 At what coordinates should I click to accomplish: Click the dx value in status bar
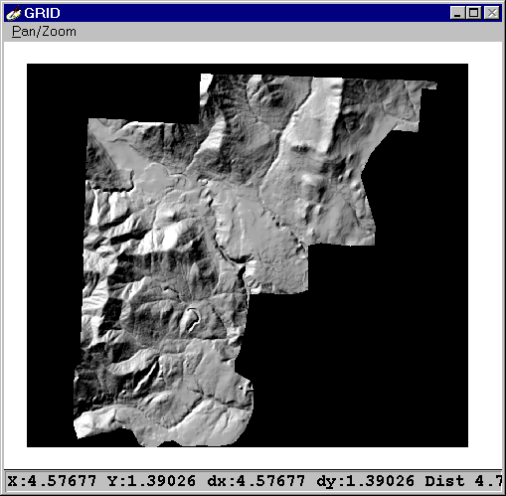[x=256, y=481]
